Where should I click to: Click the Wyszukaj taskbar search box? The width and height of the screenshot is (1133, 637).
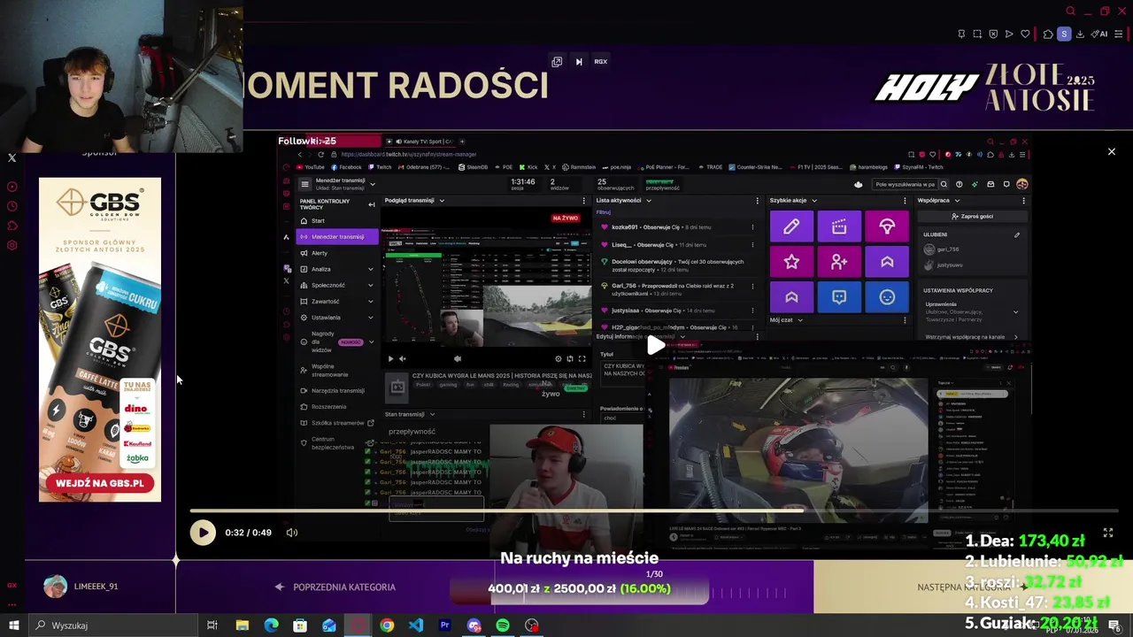112,625
